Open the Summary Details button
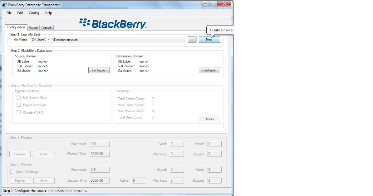The height and width of the screenshot is (196, 373). (209, 119)
